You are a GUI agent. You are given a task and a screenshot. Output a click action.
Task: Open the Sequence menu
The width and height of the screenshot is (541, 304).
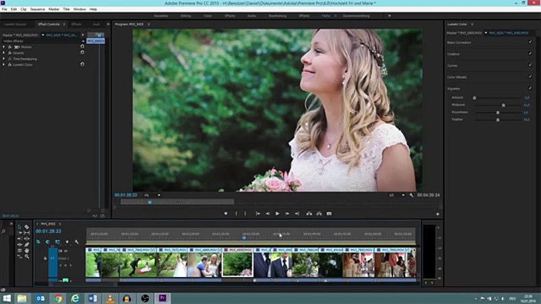(x=37, y=9)
